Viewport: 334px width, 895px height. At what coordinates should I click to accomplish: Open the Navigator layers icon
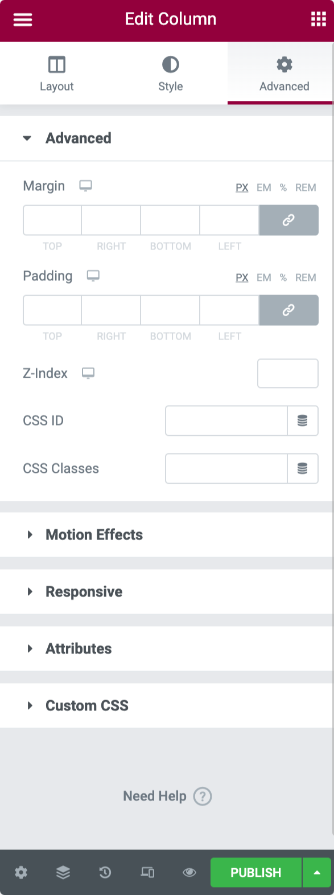(63, 872)
